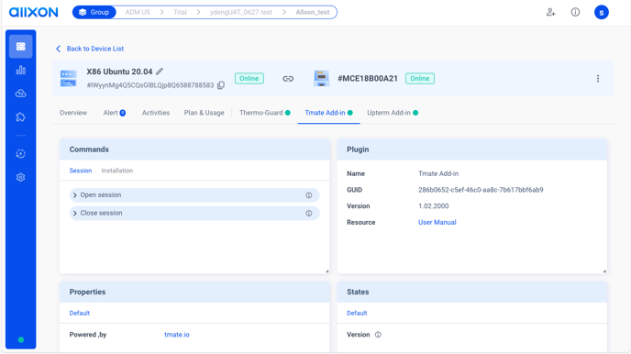
Task: Click the link chain icon
Action: click(x=288, y=79)
